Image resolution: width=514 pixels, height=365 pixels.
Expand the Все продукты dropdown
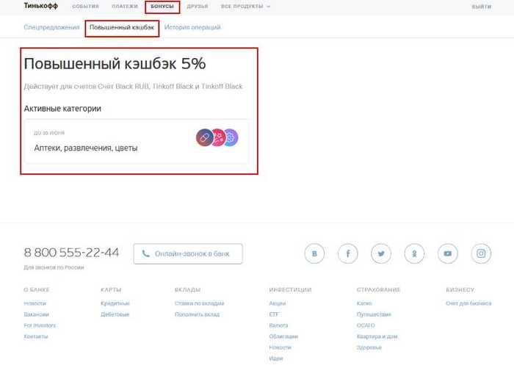tap(245, 6)
